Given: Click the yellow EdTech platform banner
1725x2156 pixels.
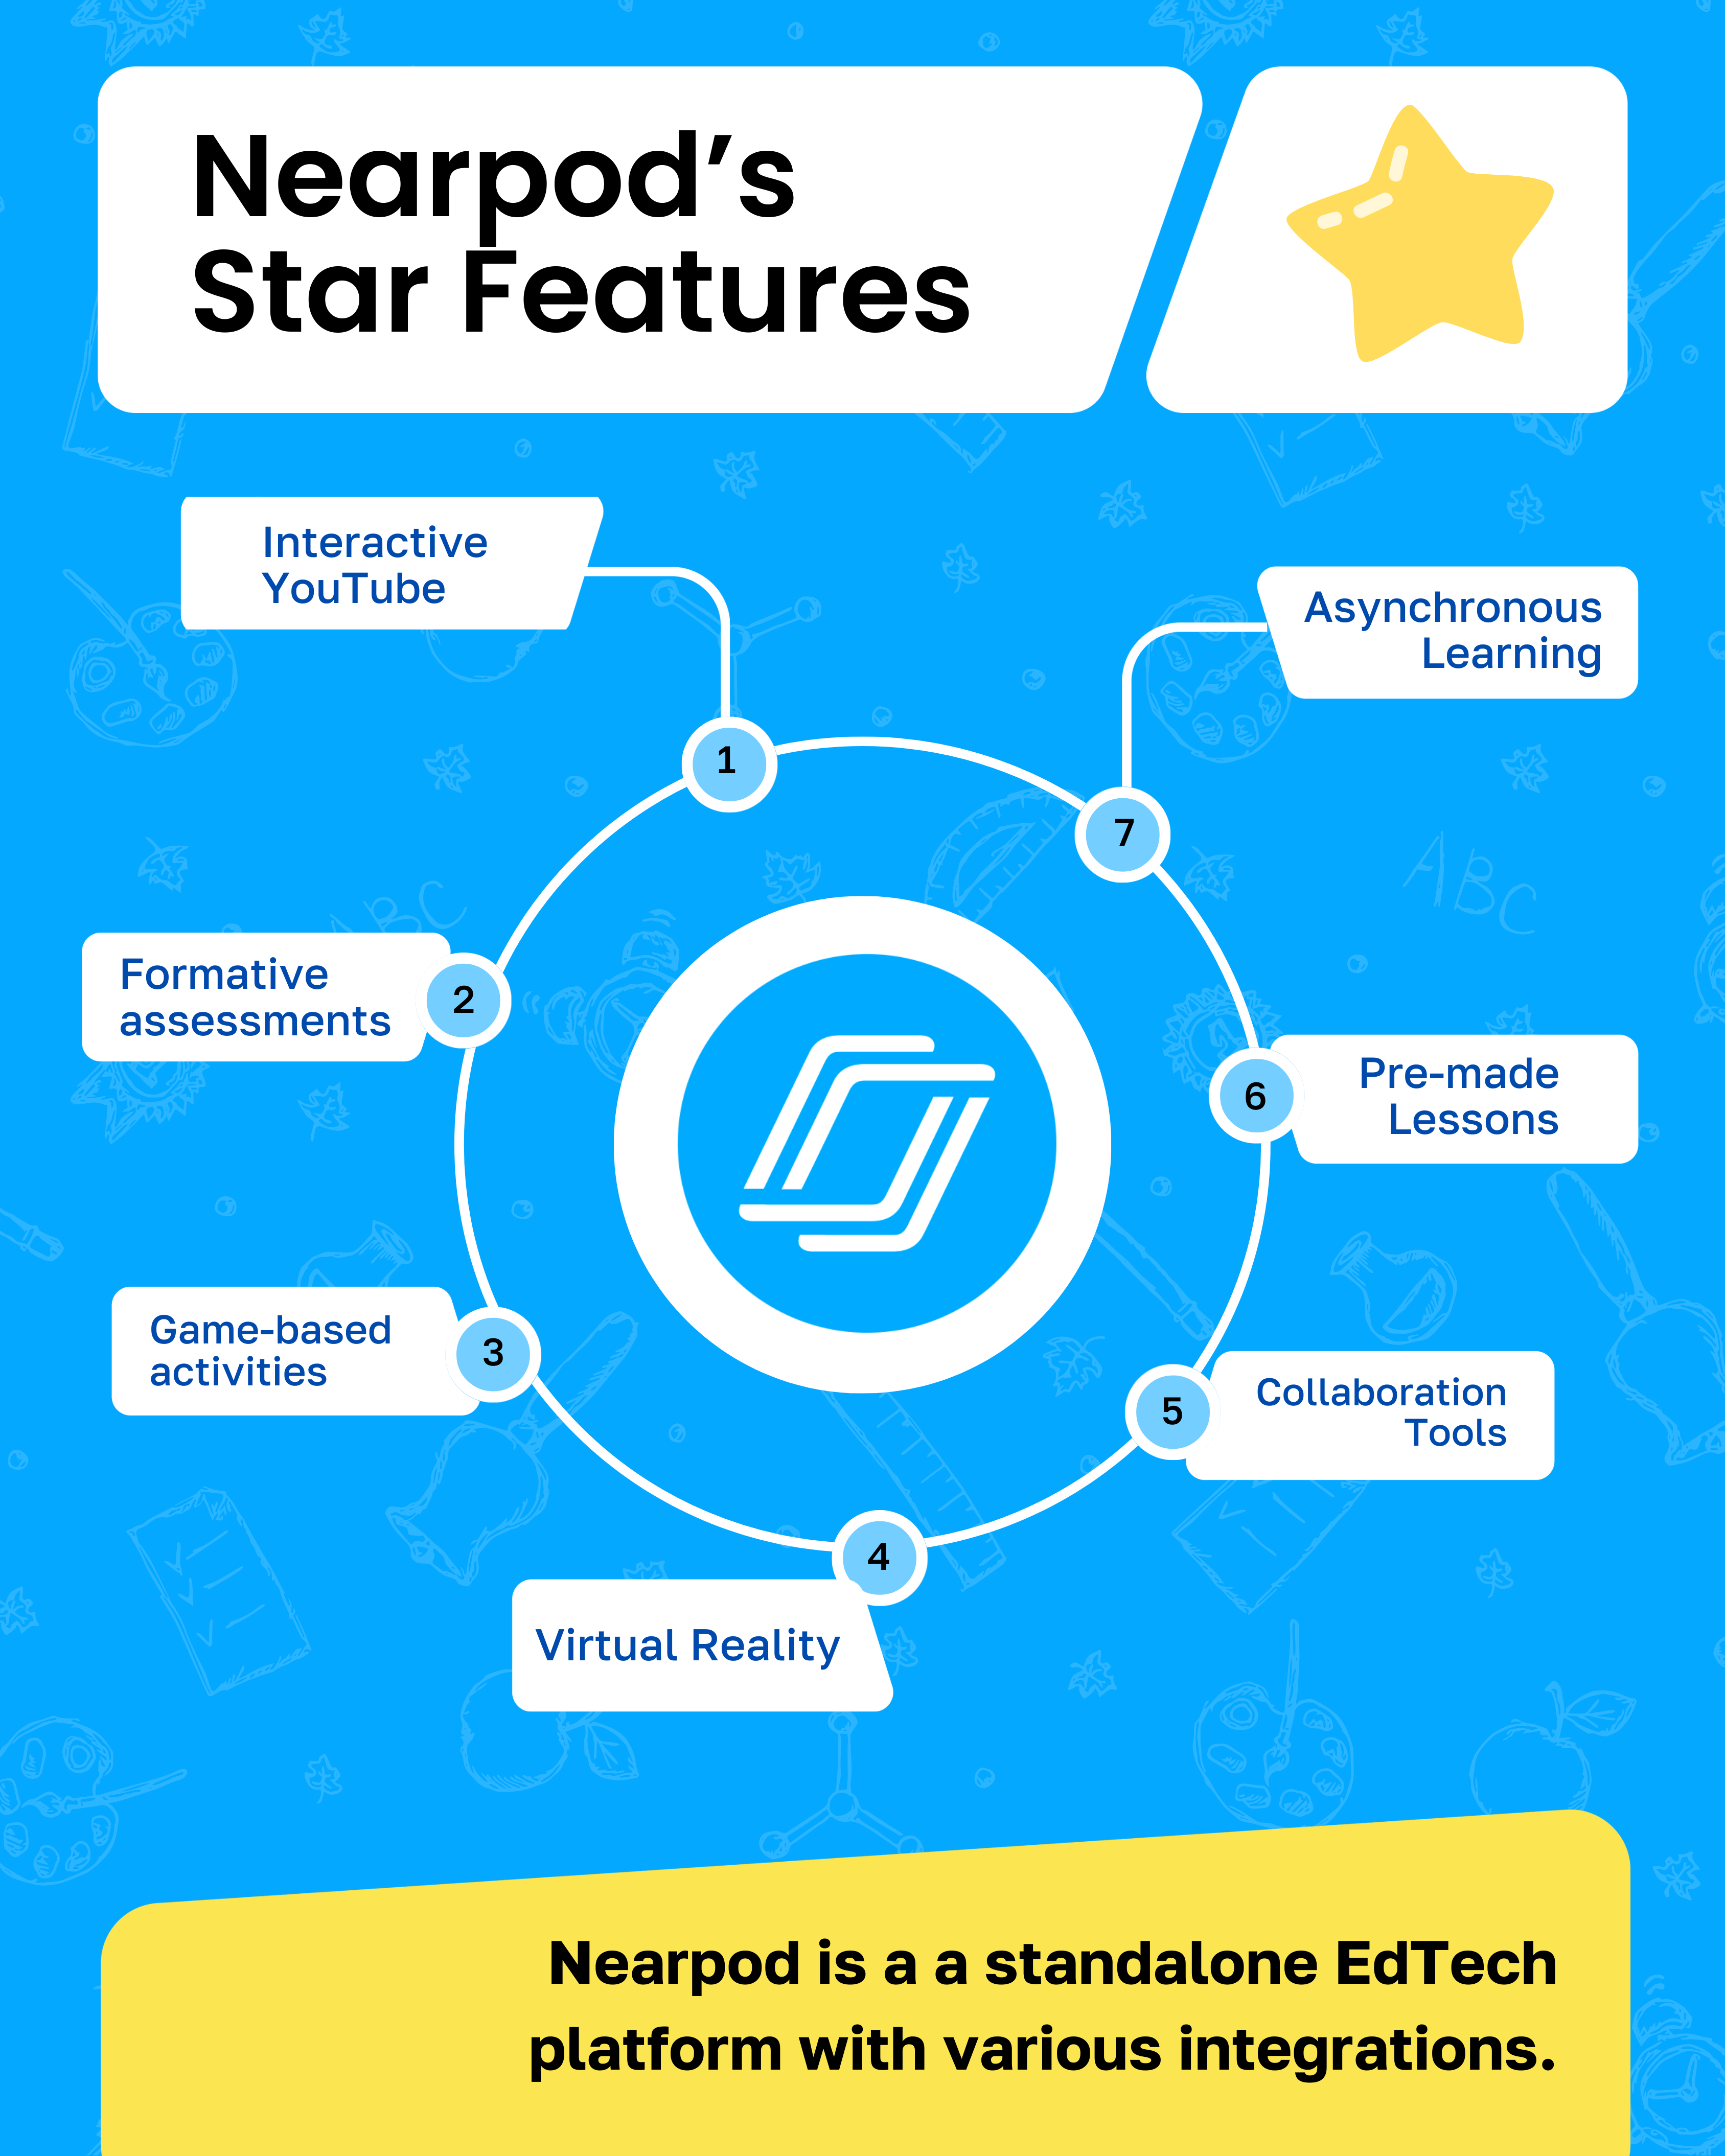Looking at the screenshot, I should tap(863, 2024).
